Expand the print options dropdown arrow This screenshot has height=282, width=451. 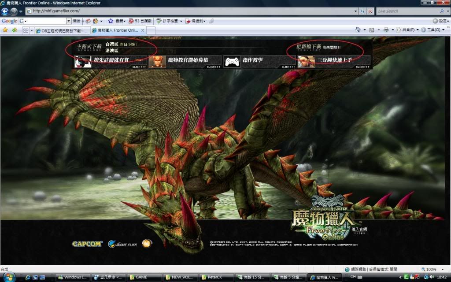pos(392,30)
